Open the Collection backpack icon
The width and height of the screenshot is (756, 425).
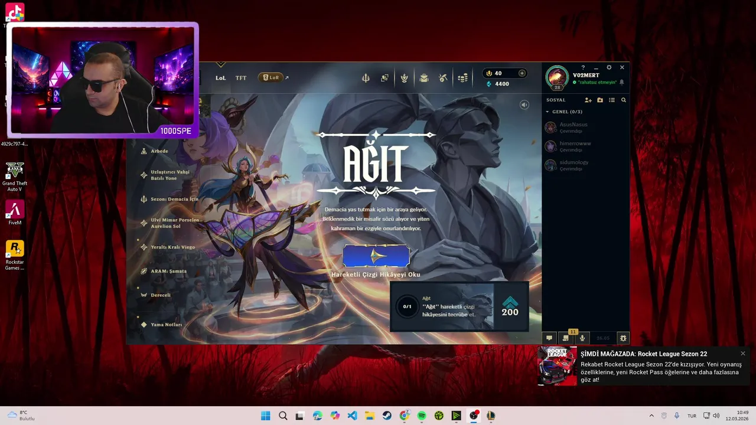click(423, 78)
